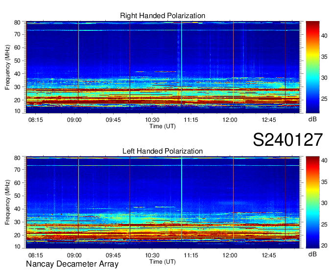Click 10 MHz tick on Right Handed frequency axis

click(x=17, y=111)
